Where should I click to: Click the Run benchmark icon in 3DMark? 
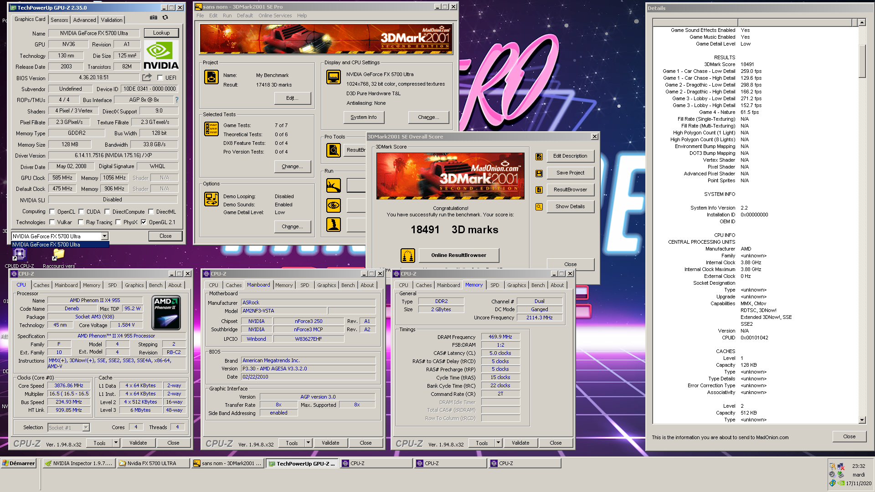334,185
